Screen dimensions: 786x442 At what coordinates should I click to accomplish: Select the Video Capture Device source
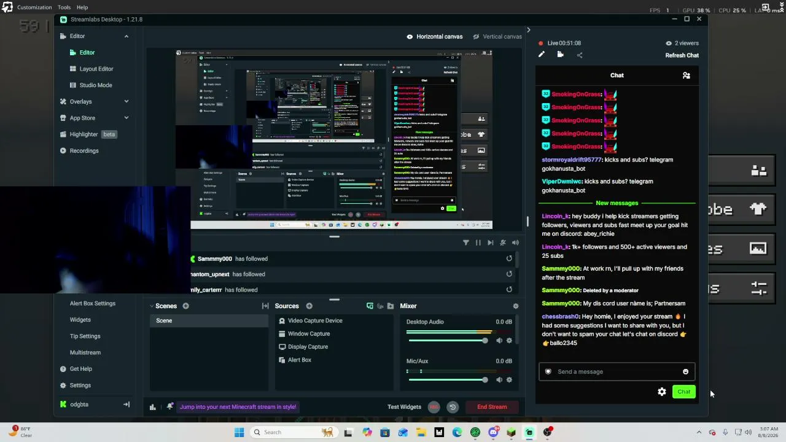(315, 320)
